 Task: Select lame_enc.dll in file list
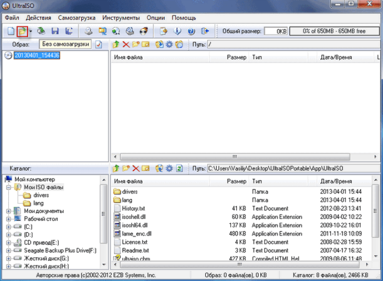(137, 234)
